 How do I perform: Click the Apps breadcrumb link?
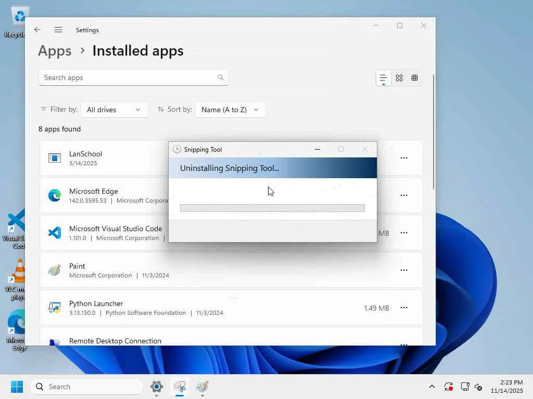[x=55, y=51]
